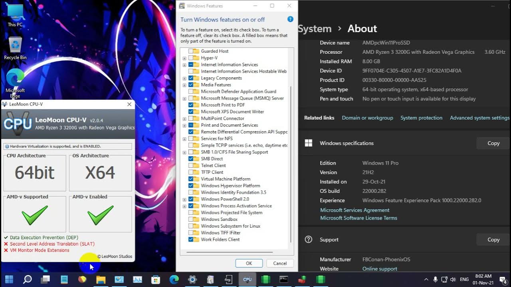Uncheck Microsoft XPS Document Writer
The width and height of the screenshot is (511, 287).
[191, 112]
